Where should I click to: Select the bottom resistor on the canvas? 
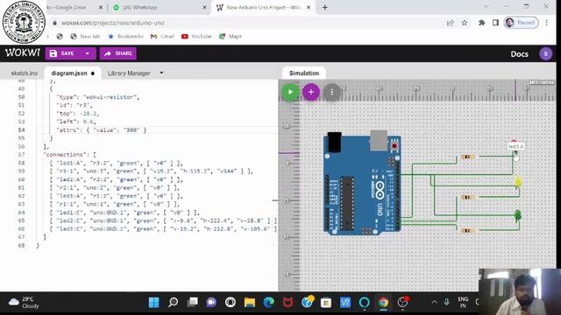pyautogui.click(x=467, y=230)
